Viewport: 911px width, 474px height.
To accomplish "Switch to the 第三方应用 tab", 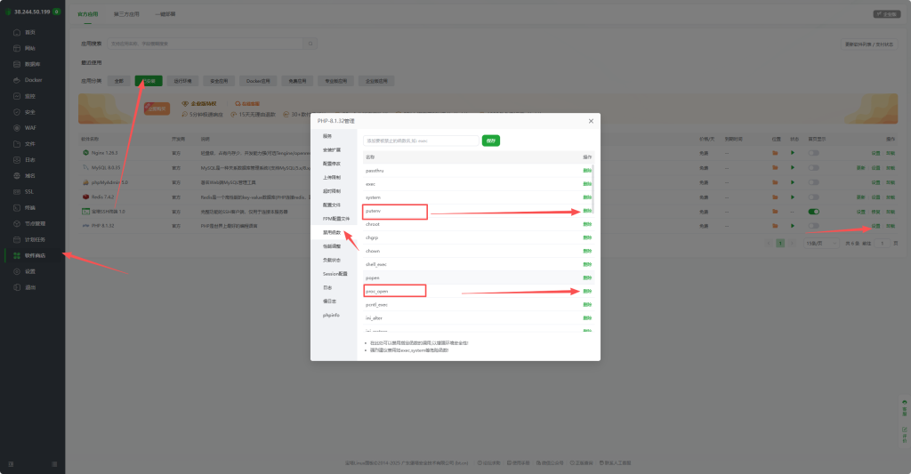I will coord(126,14).
